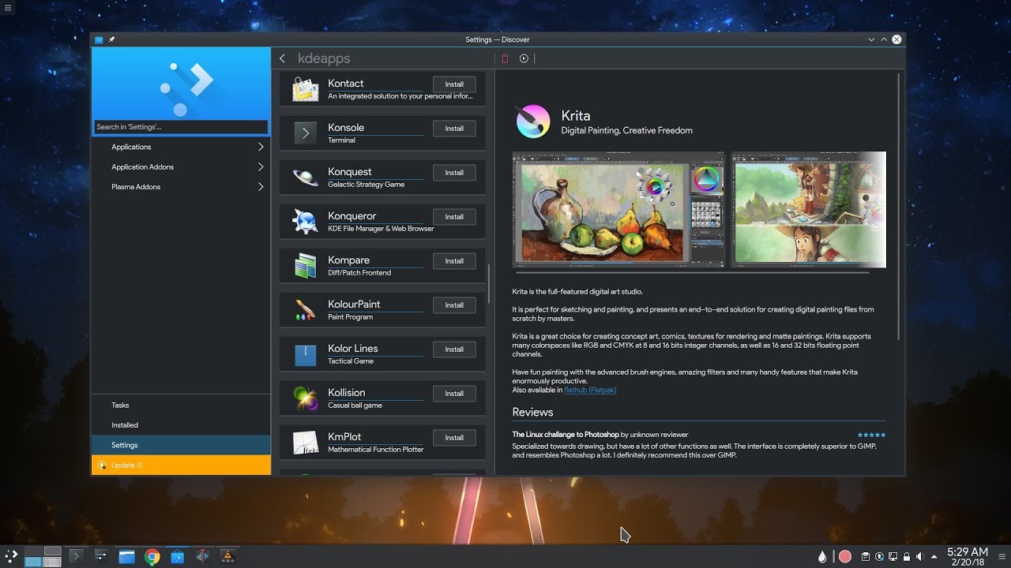This screenshot has width=1011, height=568.
Task: Open the Installed page in sidebar
Action: coord(181,425)
